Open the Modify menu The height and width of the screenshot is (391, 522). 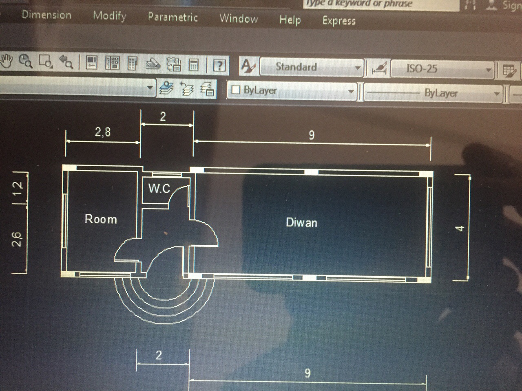(109, 16)
